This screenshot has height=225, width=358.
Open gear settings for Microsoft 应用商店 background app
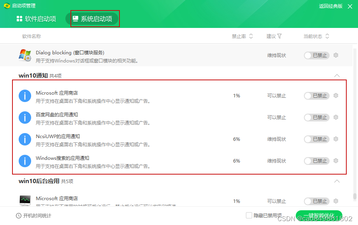[x=335, y=201]
